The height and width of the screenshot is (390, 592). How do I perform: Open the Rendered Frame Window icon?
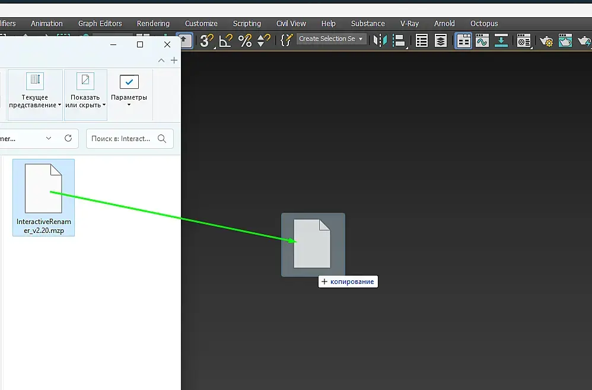click(x=565, y=40)
